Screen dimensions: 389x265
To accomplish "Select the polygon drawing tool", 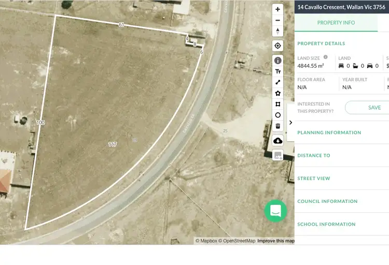I will click(x=278, y=93).
